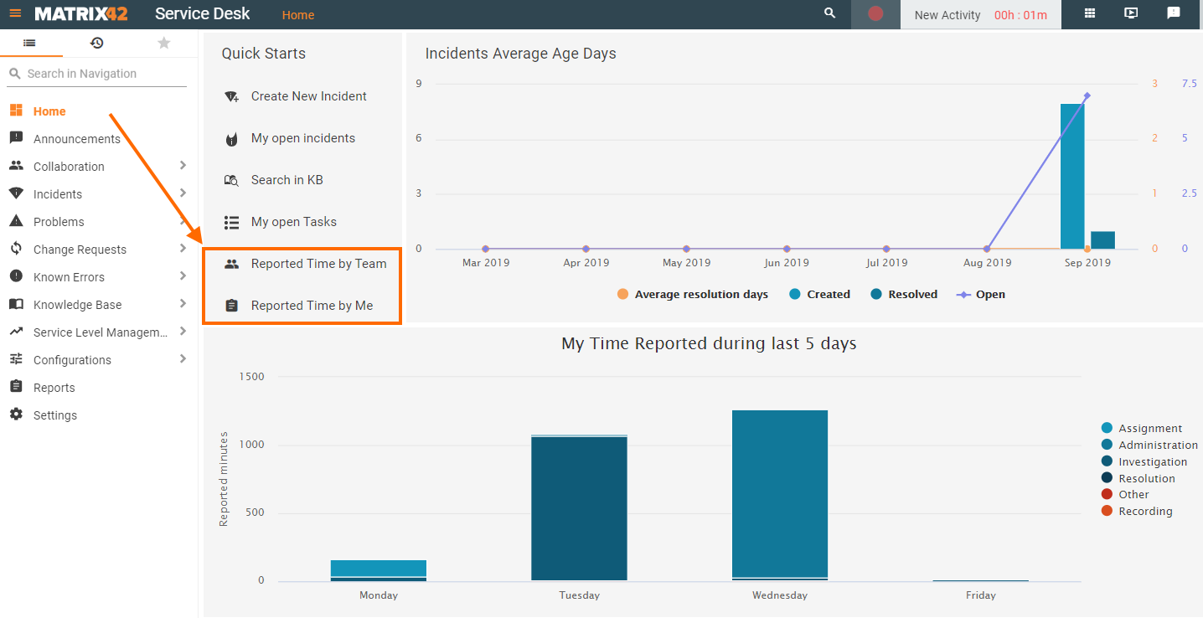Open the applications grid icon

pos(1090,13)
